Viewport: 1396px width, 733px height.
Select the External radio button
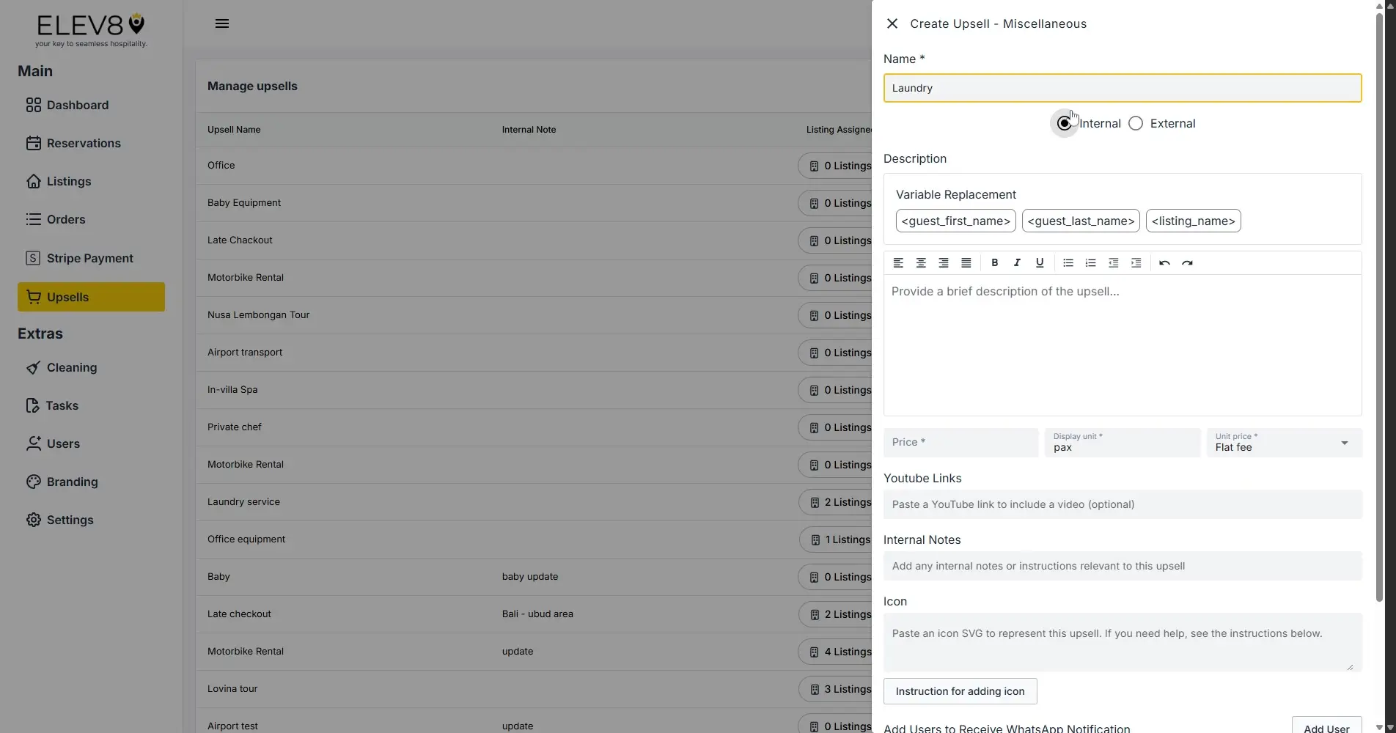[1136, 122]
